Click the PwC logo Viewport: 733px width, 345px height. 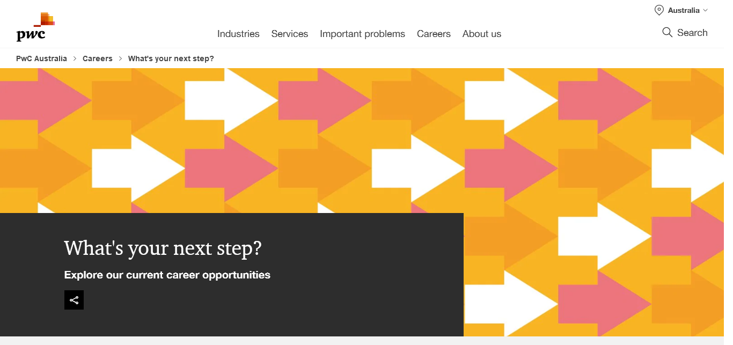tap(35, 27)
